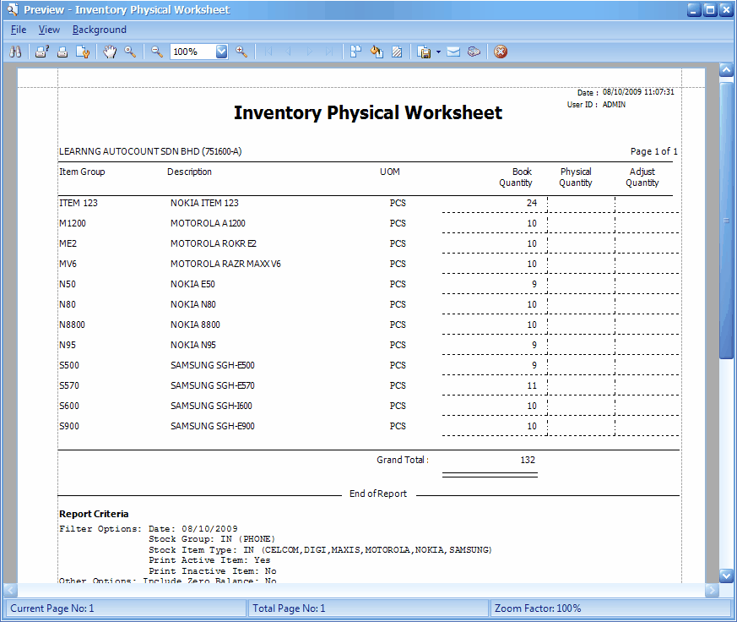737x622 pixels.
Task: Click the Zoom In icon
Action: coord(241,52)
